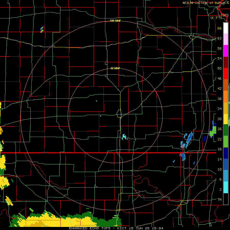Select the magenta legend color block

pos(226,51)
